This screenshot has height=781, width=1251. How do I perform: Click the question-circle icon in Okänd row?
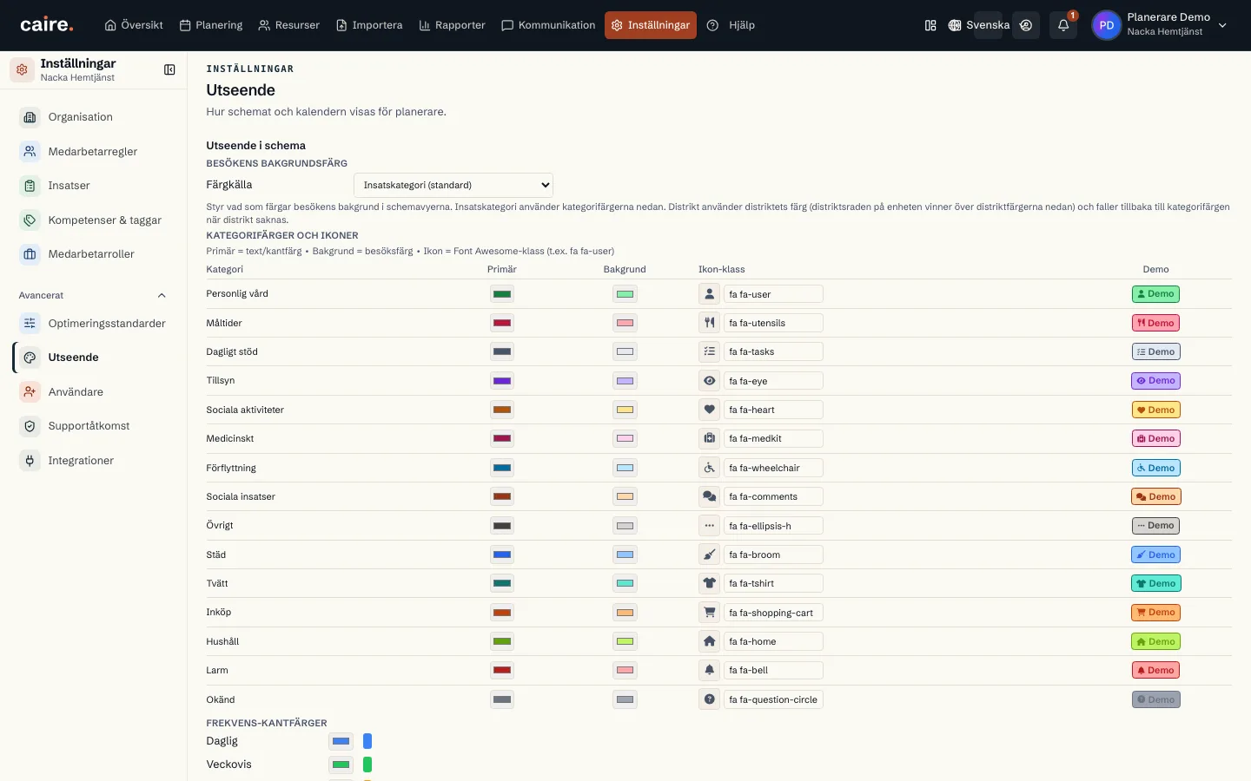click(710, 699)
